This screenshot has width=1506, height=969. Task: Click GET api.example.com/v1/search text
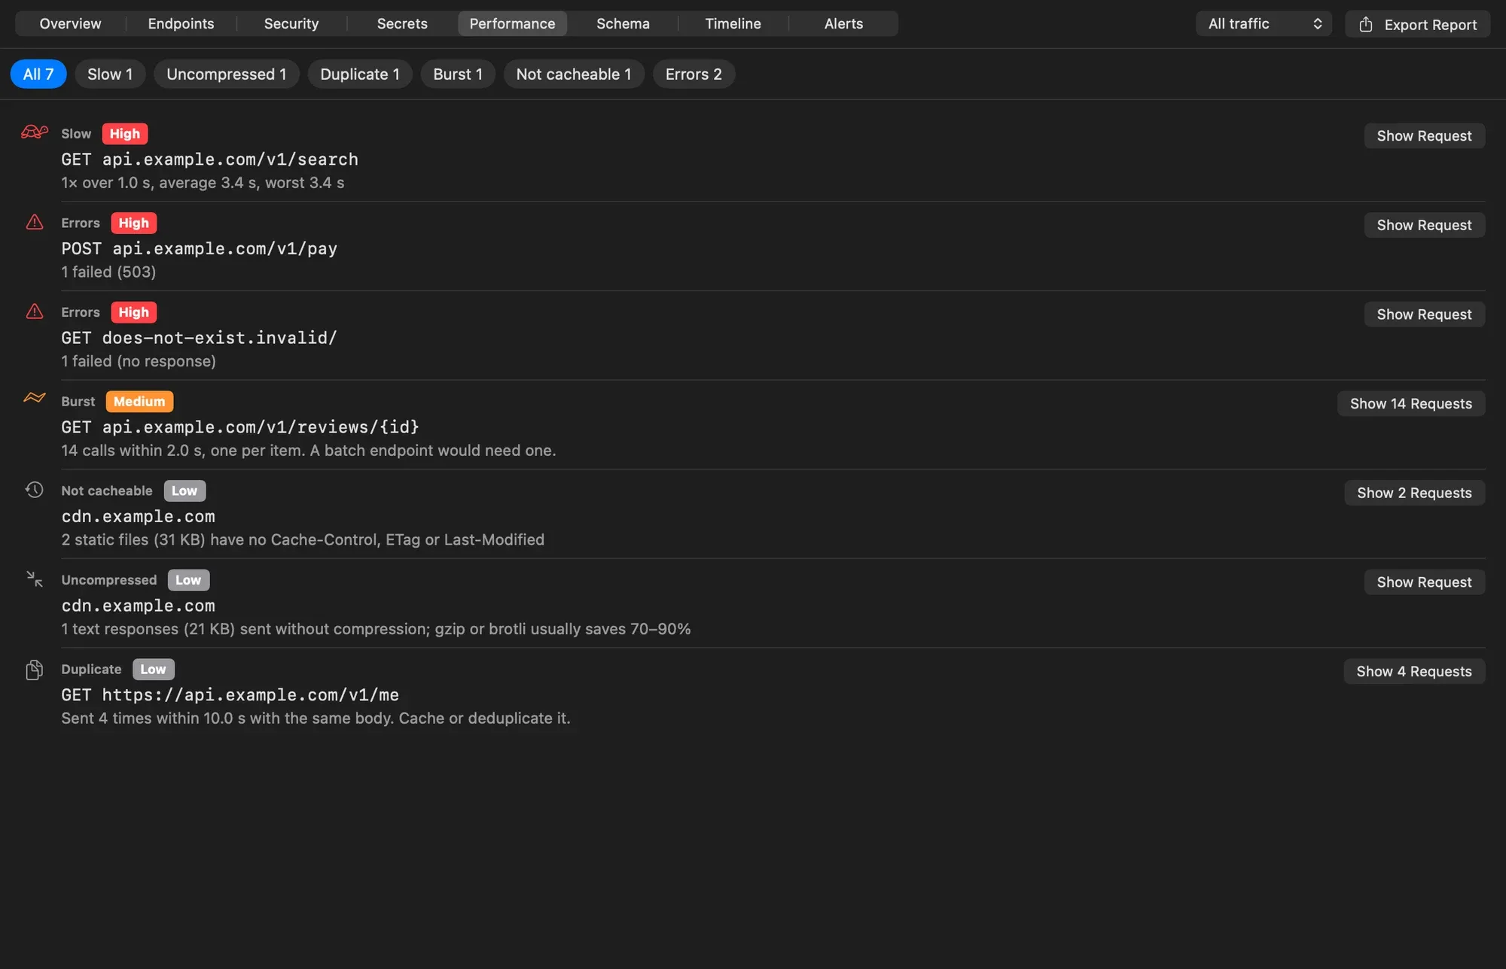pyautogui.click(x=209, y=159)
